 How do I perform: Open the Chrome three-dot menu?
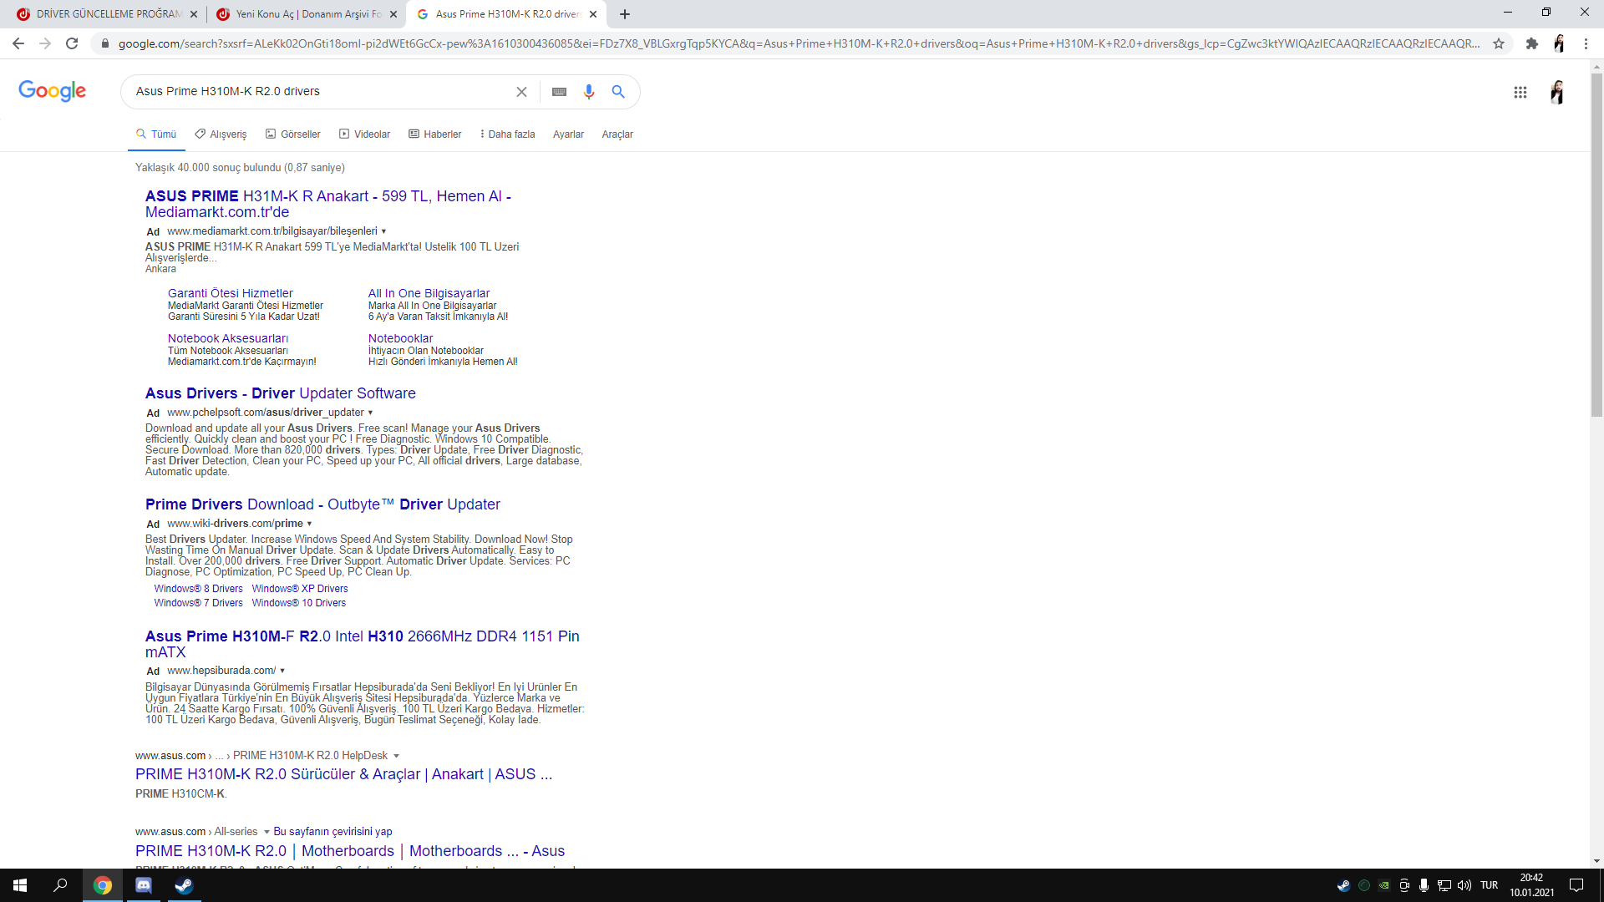1586,43
